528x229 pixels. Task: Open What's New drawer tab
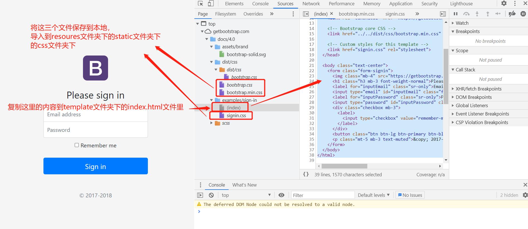coord(245,185)
